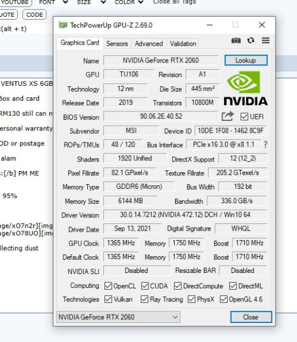Open the hamburger menu icon
The width and height of the screenshot is (297, 342).
click(266, 41)
